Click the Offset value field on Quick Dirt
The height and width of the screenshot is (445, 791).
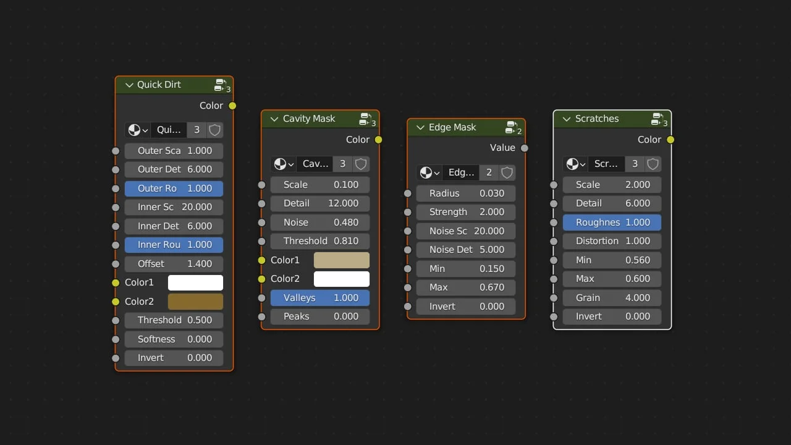(x=174, y=263)
